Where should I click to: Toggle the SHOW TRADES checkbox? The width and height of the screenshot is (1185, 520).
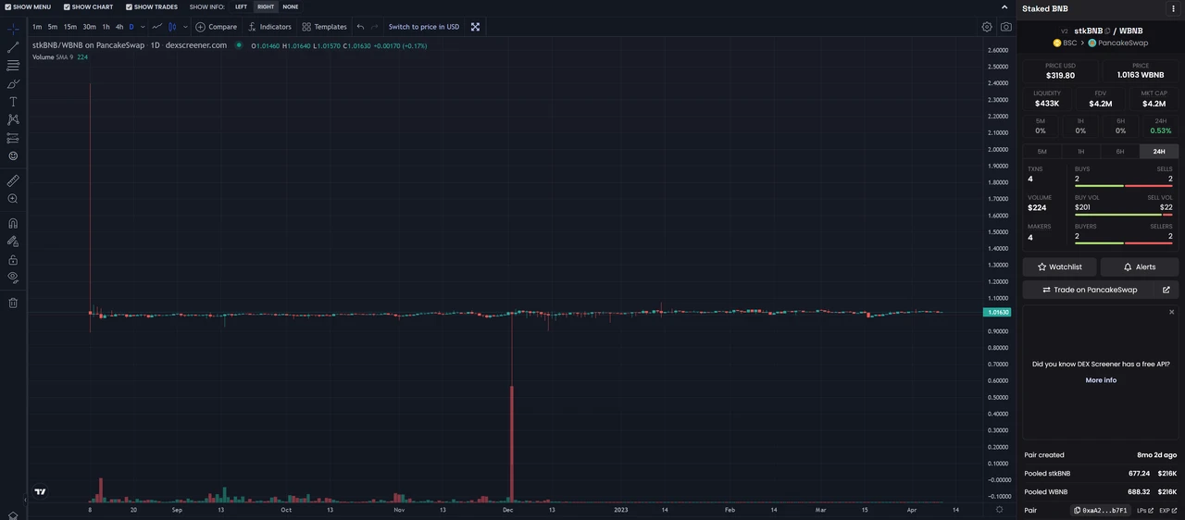click(129, 6)
